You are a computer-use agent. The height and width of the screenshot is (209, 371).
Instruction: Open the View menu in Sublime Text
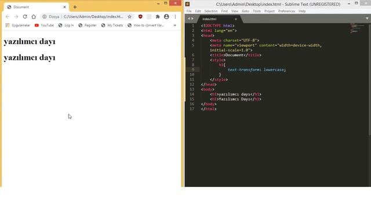tap(234, 11)
